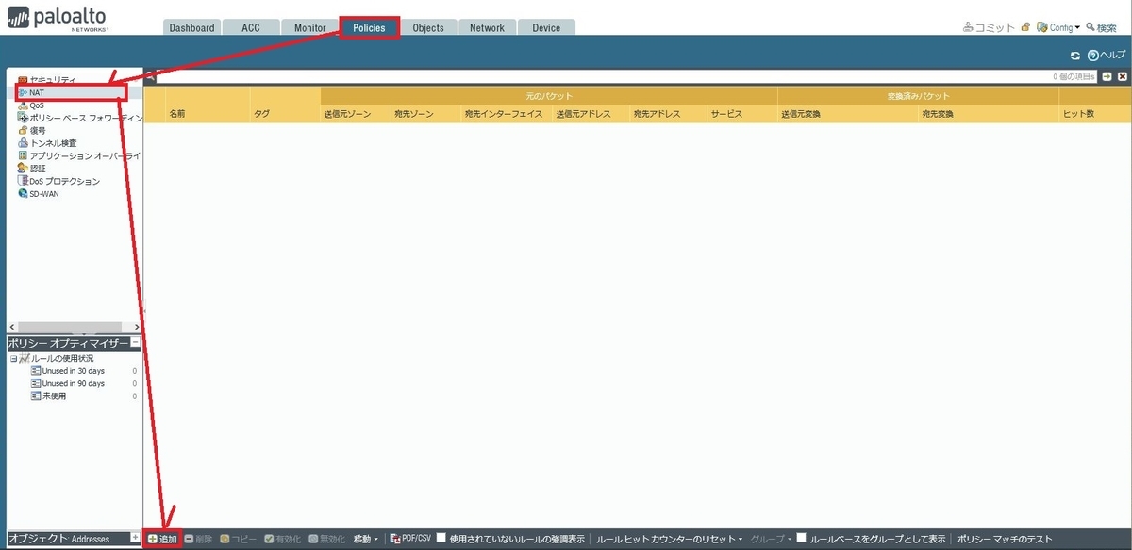
Task: Click the lock icon next to コミット
Action: [x=1025, y=27]
